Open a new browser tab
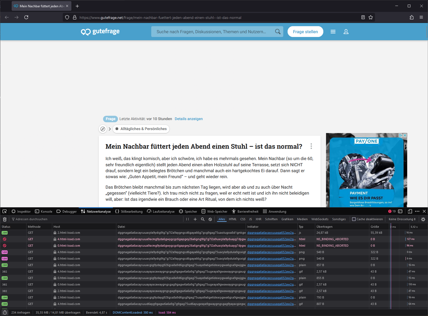 tap(77, 6)
